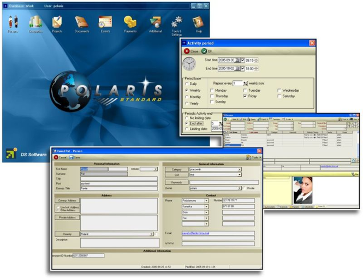Click the person photo thumbnail
The image size is (363, 278).
coord(303,190)
